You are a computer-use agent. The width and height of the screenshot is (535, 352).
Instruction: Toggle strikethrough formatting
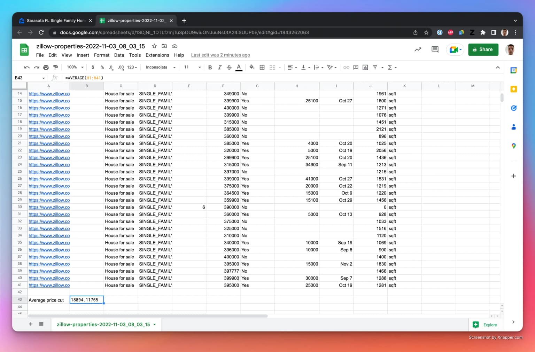pyautogui.click(x=229, y=68)
